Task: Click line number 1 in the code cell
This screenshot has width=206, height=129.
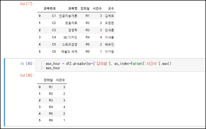Action: pos(42,64)
